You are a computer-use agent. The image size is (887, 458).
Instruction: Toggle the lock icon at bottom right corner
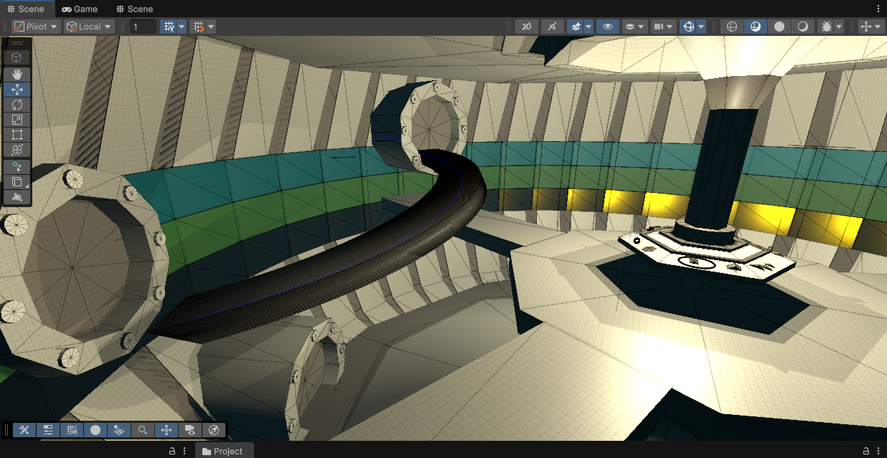point(867,451)
